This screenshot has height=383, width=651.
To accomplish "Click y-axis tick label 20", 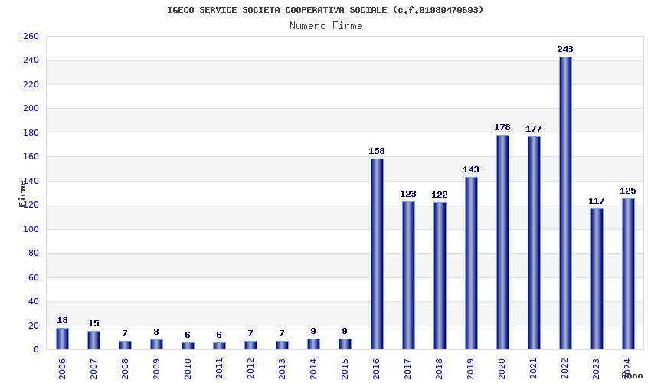I will coord(34,326).
